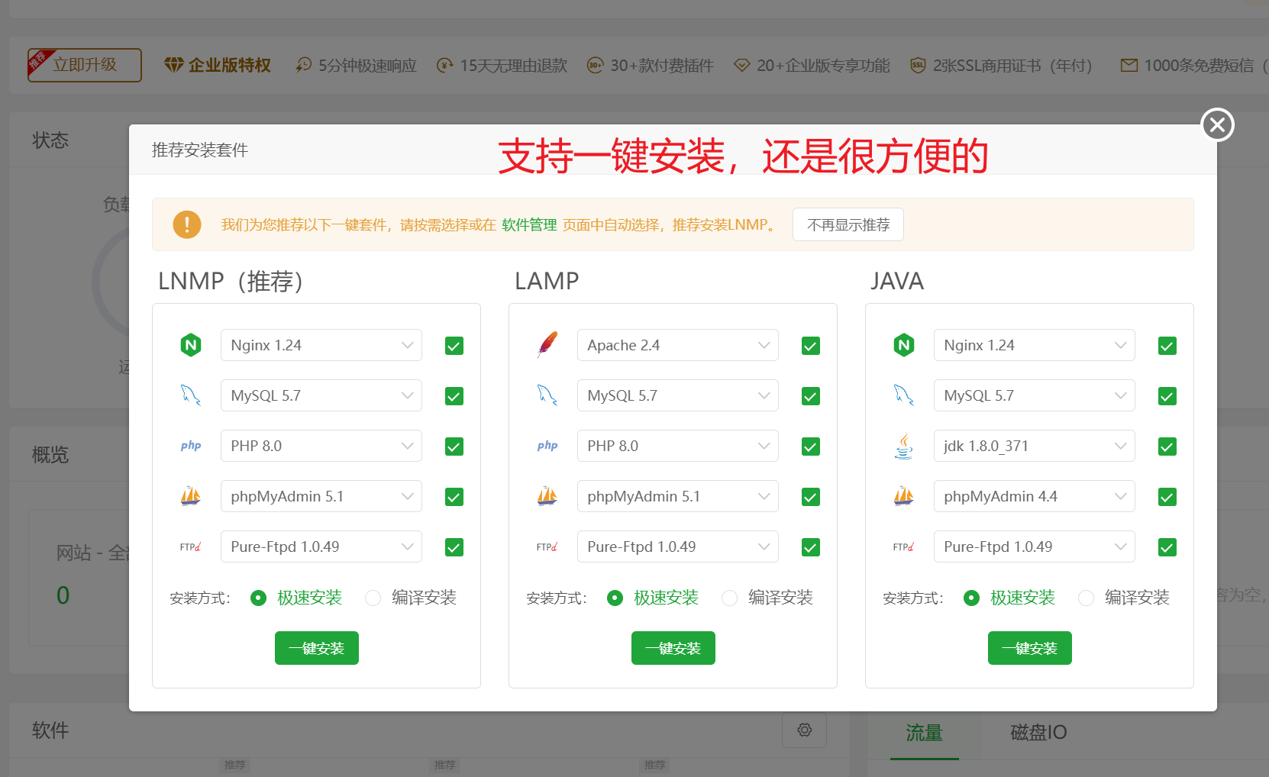The image size is (1269, 777).
Task: Uncheck Nginx 1.24 checkbox in LNMP
Action: (x=454, y=346)
